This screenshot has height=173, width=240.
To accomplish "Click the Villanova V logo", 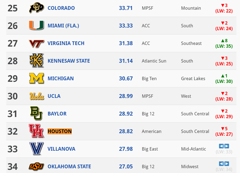I will [x=37, y=149].
